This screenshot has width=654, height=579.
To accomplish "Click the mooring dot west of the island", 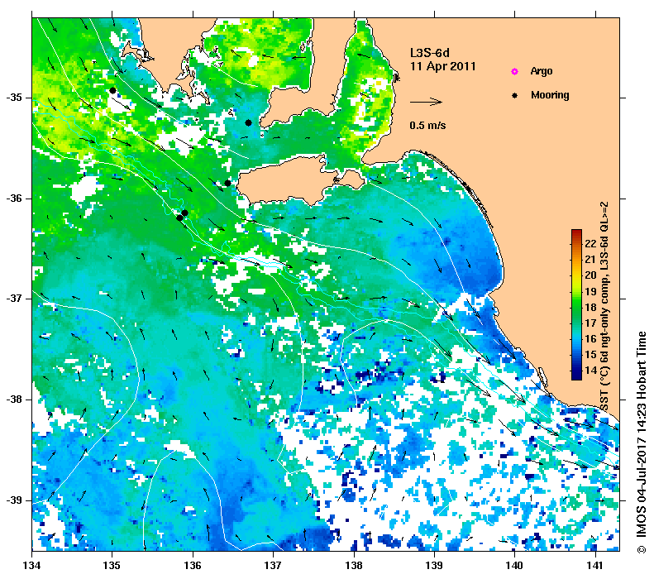I will click(x=227, y=183).
